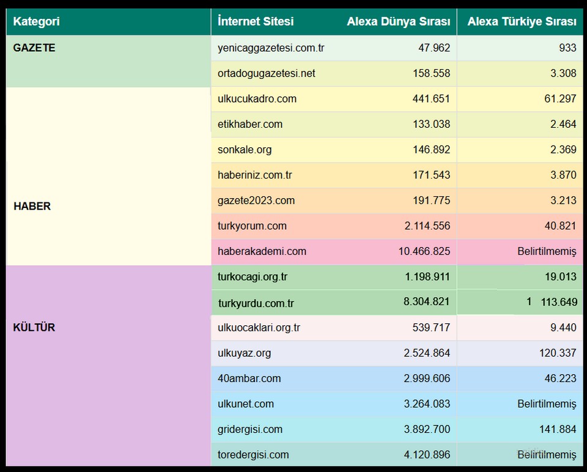This screenshot has width=587, height=472.
Task: Select the KÜLTÜR category cell
Action: [34, 327]
